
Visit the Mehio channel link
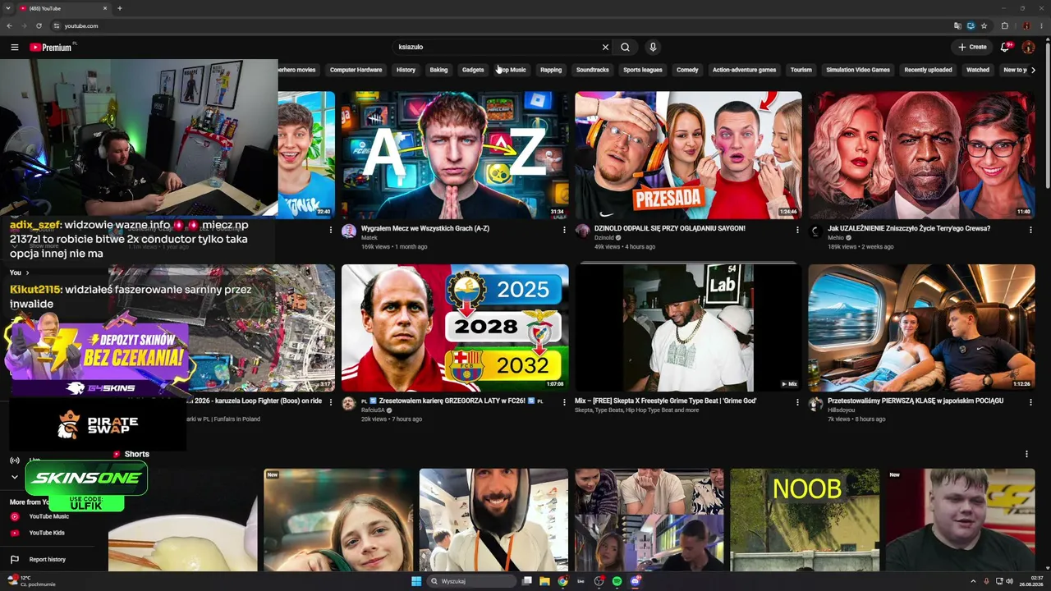[836, 238]
